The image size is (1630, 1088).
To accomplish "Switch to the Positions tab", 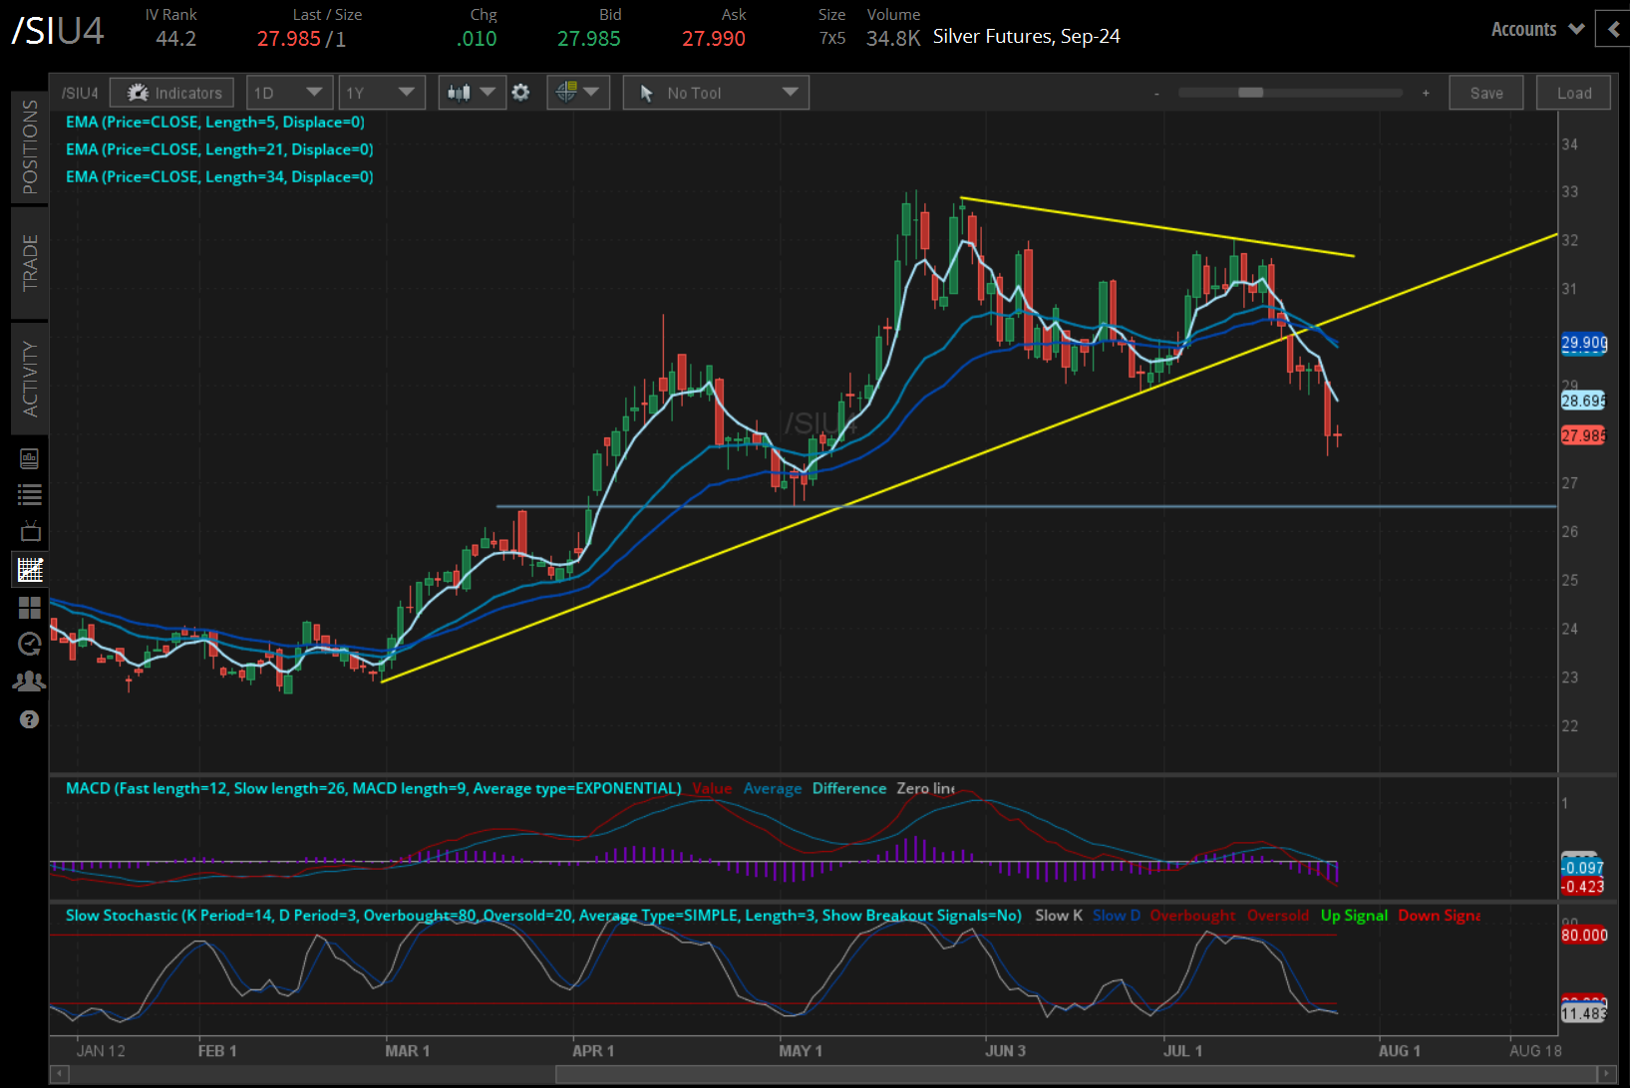I will tap(29, 146).
